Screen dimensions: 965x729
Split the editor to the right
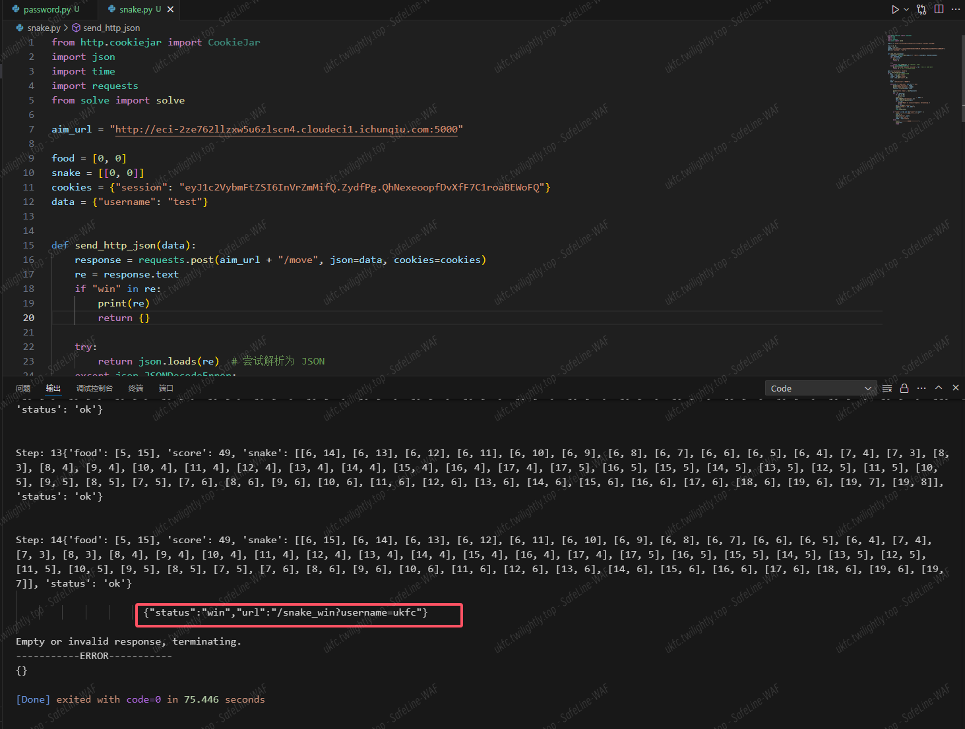(939, 9)
